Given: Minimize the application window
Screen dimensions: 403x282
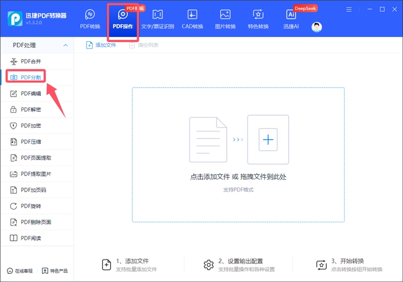Looking at the screenshot, I should [x=370, y=9].
